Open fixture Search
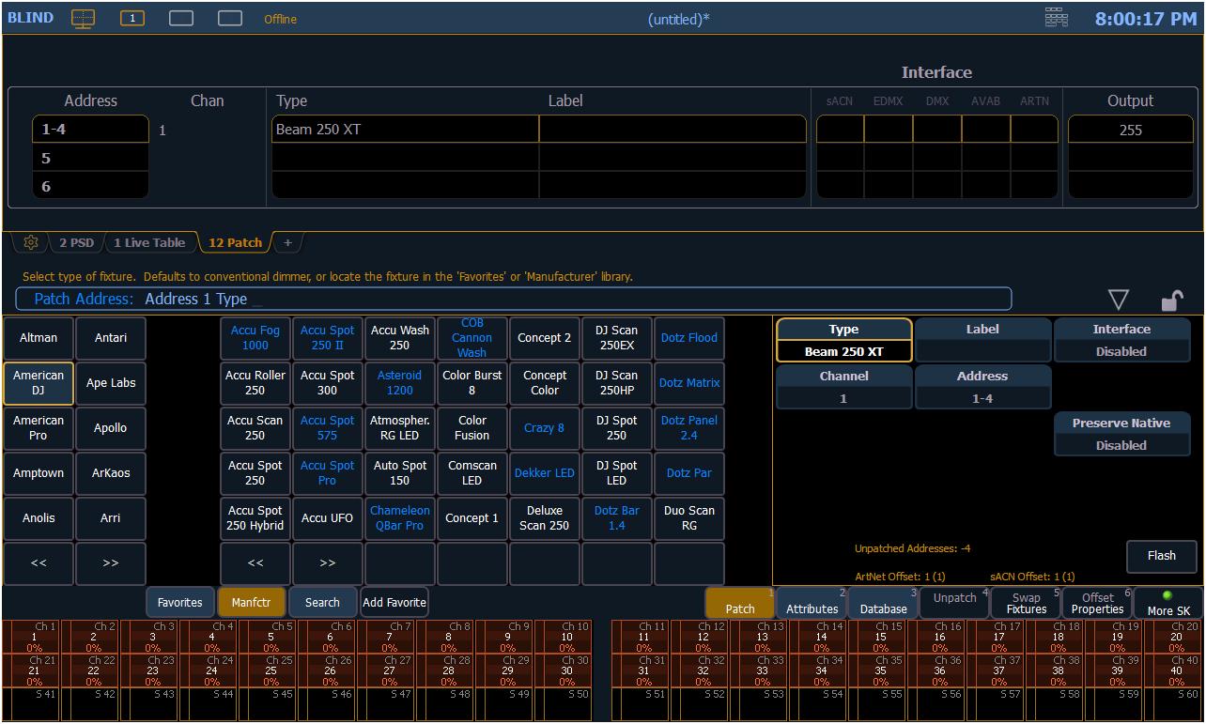 pyautogui.click(x=322, y=603)
